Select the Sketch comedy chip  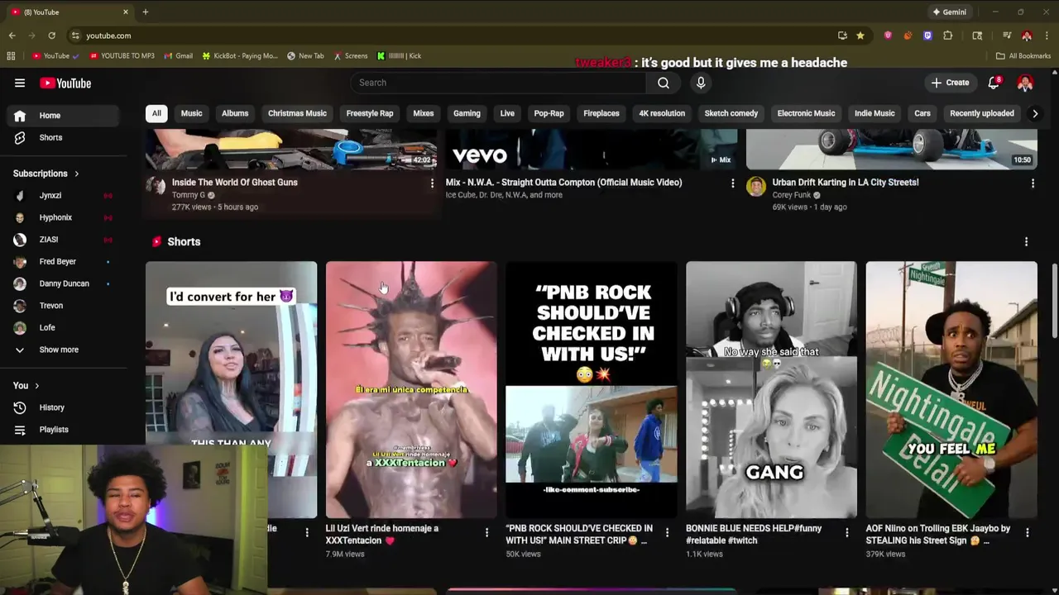(731, 113)
